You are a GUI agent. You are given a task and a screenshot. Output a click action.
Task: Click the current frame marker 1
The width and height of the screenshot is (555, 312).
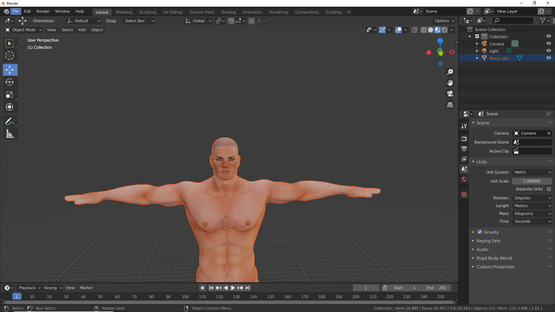tap(17, 296)
